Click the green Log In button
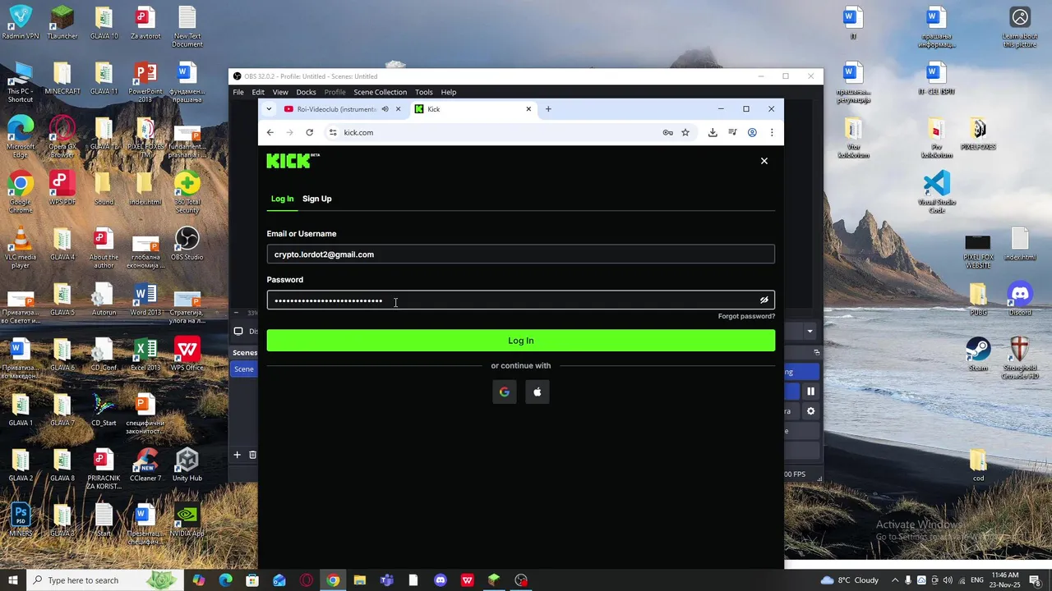 tap(520, 341)
